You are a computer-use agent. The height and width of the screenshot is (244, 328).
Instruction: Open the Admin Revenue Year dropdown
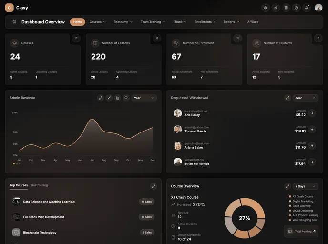coord(144,98)
